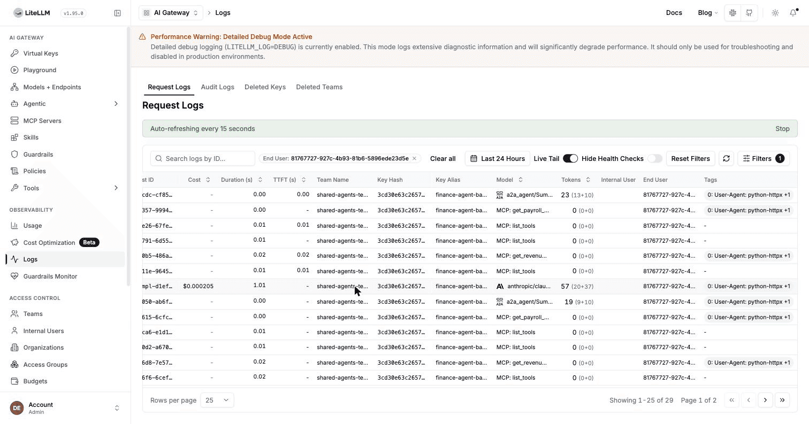Expand Tools sidebar section
Viewport: 809px width, 424px height.
[x=116, y=188]
